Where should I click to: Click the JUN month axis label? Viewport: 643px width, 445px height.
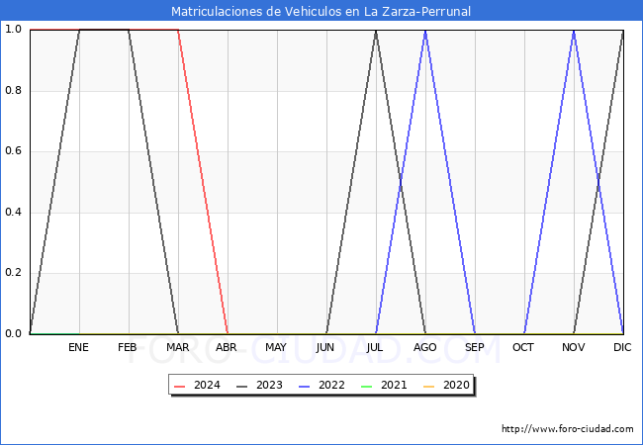click(325, 347)
